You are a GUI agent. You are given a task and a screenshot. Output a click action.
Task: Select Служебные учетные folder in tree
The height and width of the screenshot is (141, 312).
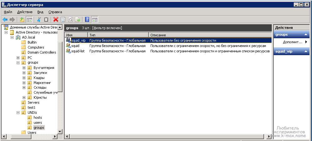pyautogui.click(x=46, y=92)
